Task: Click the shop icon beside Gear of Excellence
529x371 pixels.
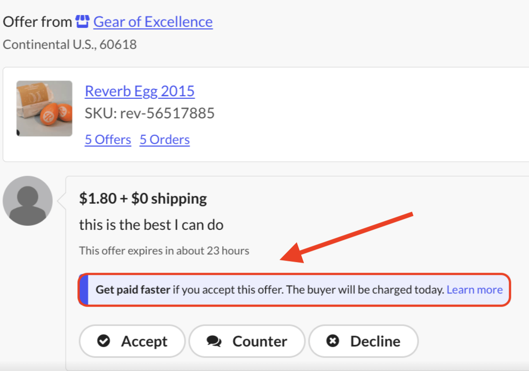Action: [82, 21]
